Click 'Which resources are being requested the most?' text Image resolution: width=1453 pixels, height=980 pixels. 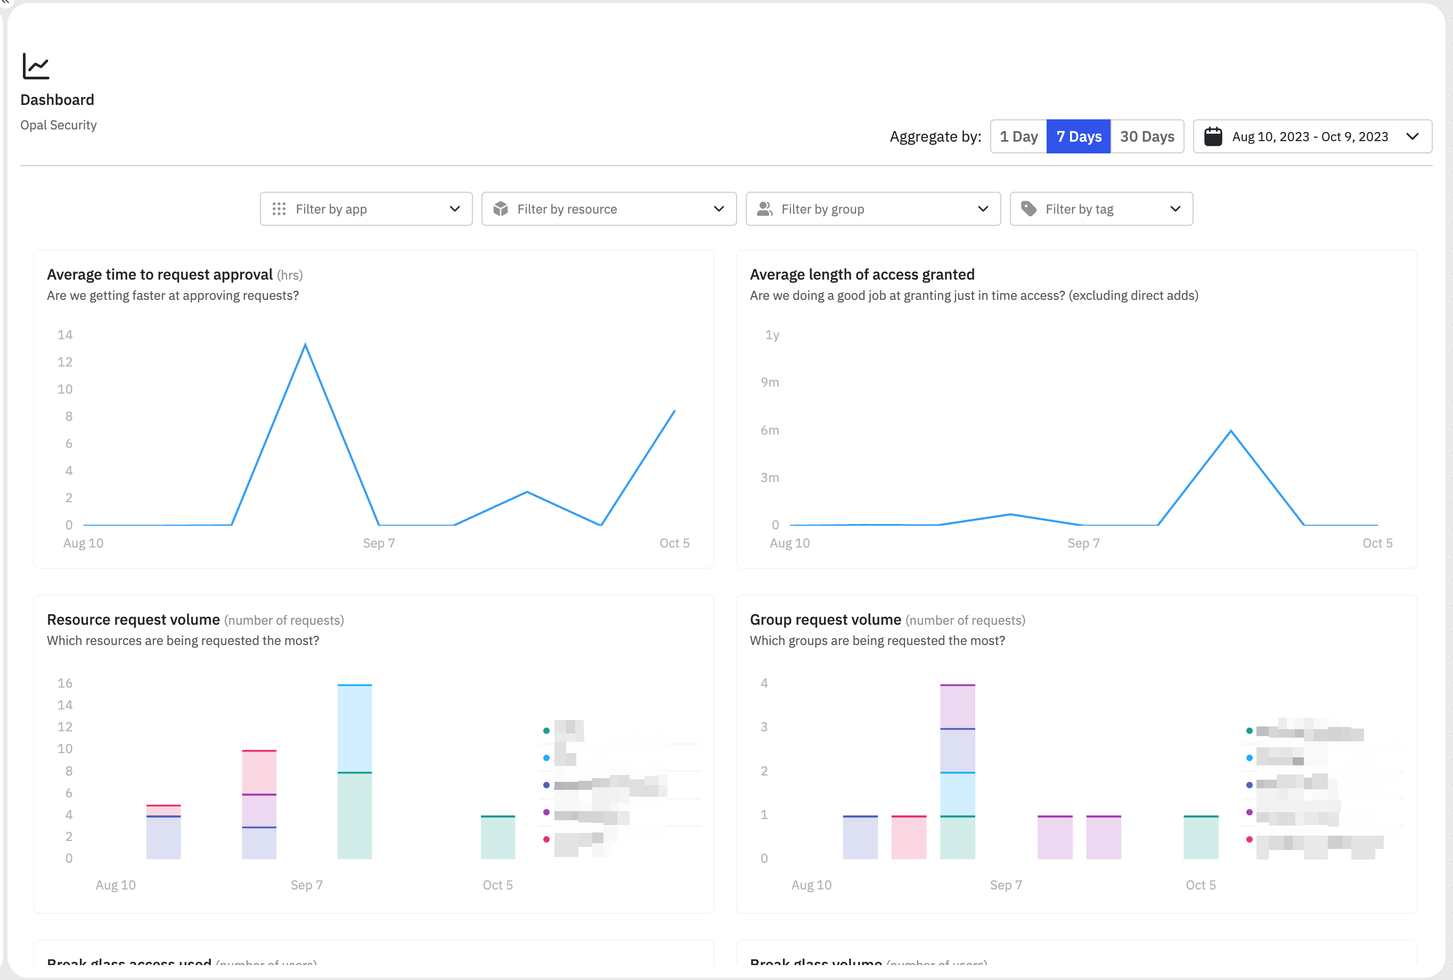tap(183, 641)
